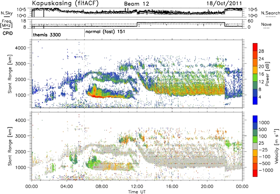Click the 10^0 label next to N.Search
This screenshot has width=280, height=194.
pyautogui.click(x=253, y=16)
